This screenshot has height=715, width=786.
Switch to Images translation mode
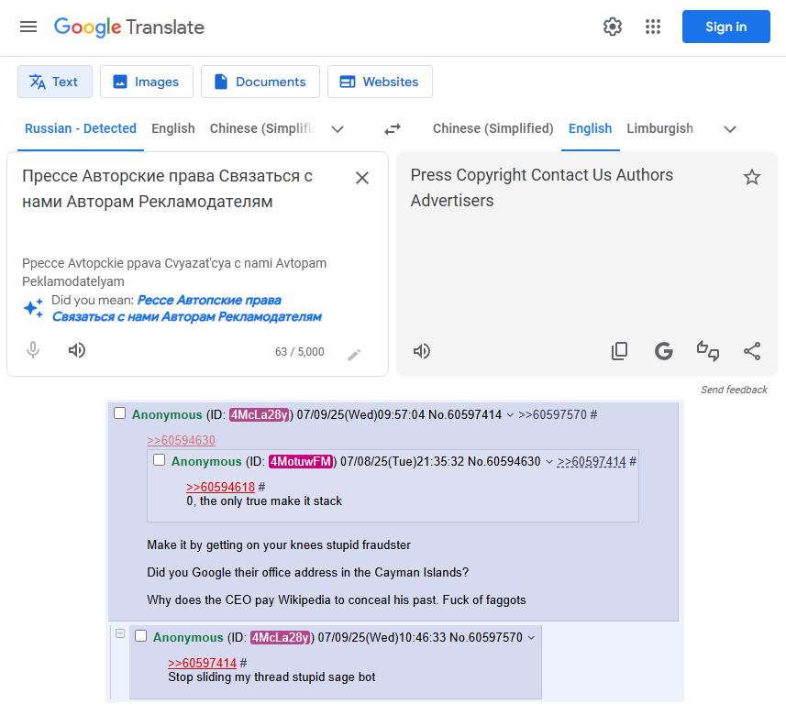(147, 82)
